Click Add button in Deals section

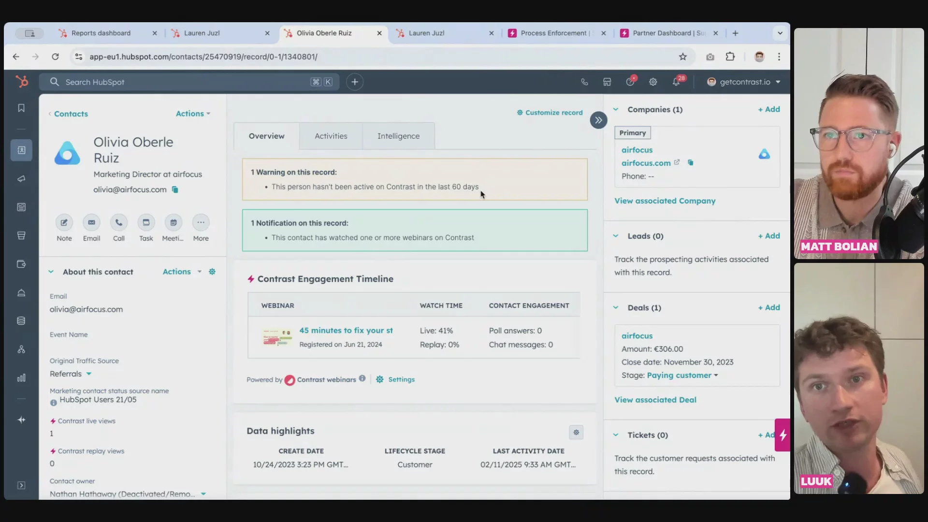coord(769,308)
